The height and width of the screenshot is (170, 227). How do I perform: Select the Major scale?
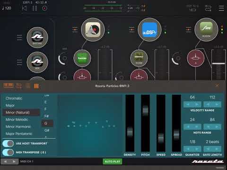[x=10, y=105]
